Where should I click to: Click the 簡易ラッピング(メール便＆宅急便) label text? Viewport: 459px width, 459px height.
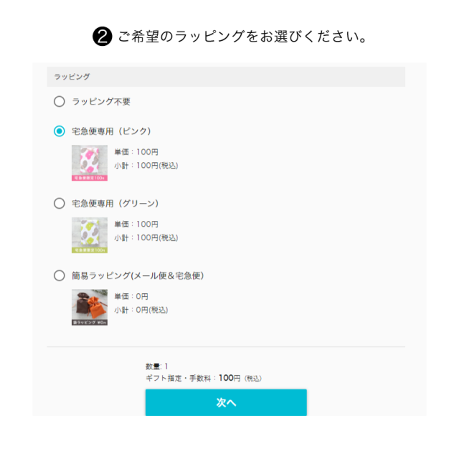click(x=143, y=275)
